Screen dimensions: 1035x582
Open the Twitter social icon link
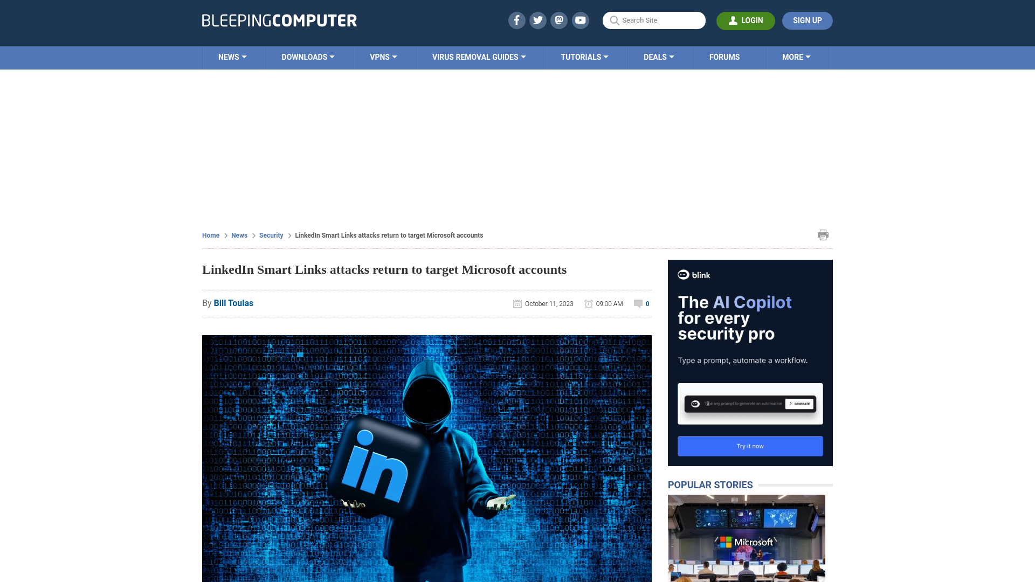tap(537, 20)
